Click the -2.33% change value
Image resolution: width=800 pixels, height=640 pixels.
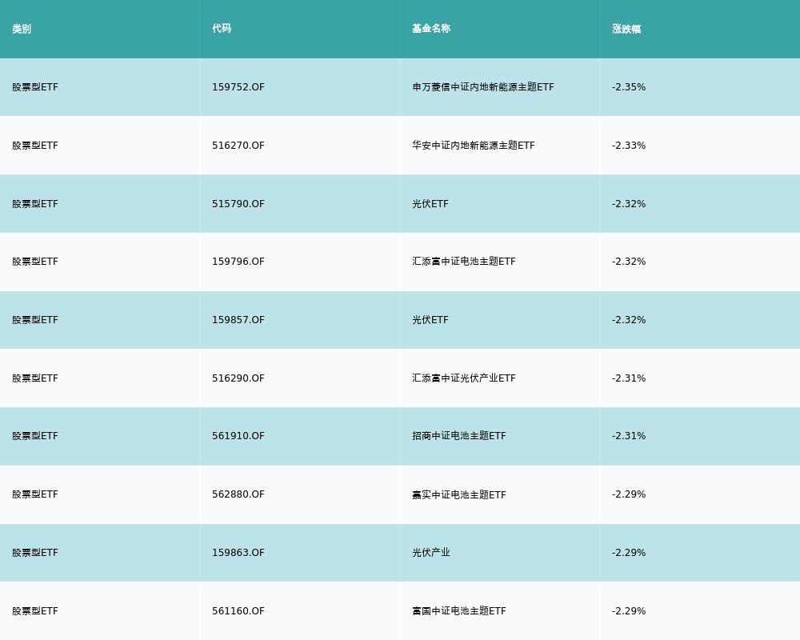(629, 146)
